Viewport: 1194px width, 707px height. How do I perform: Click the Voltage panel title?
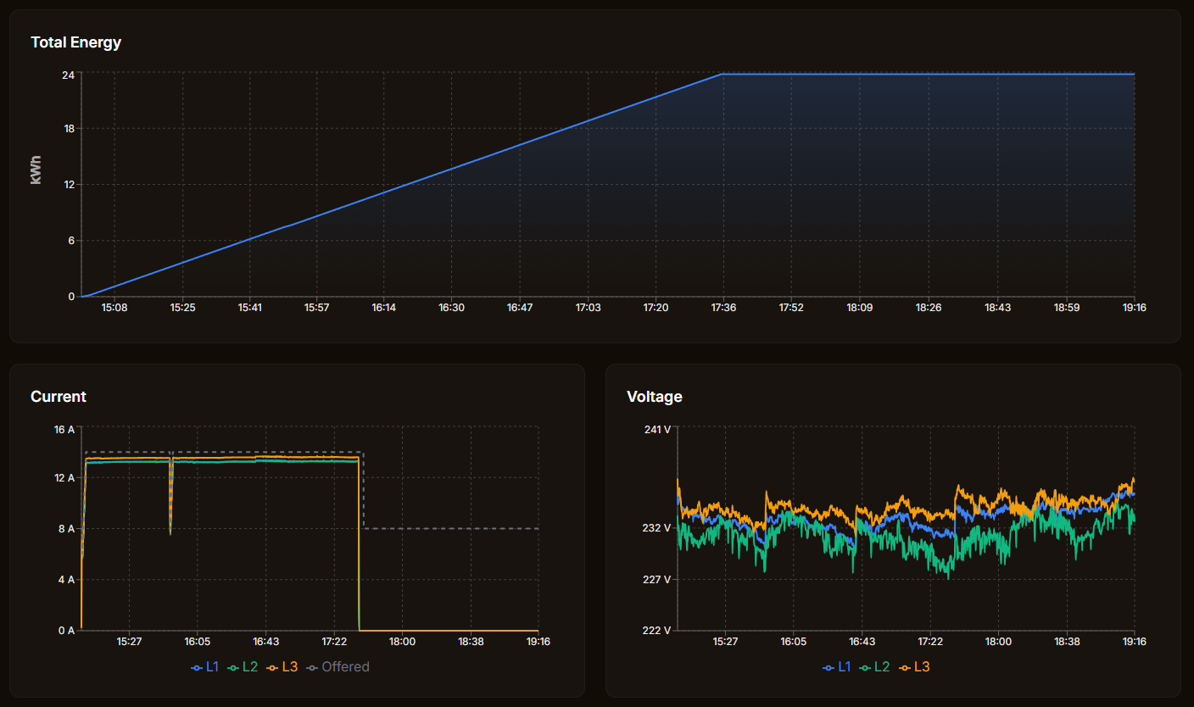(654, 397)
